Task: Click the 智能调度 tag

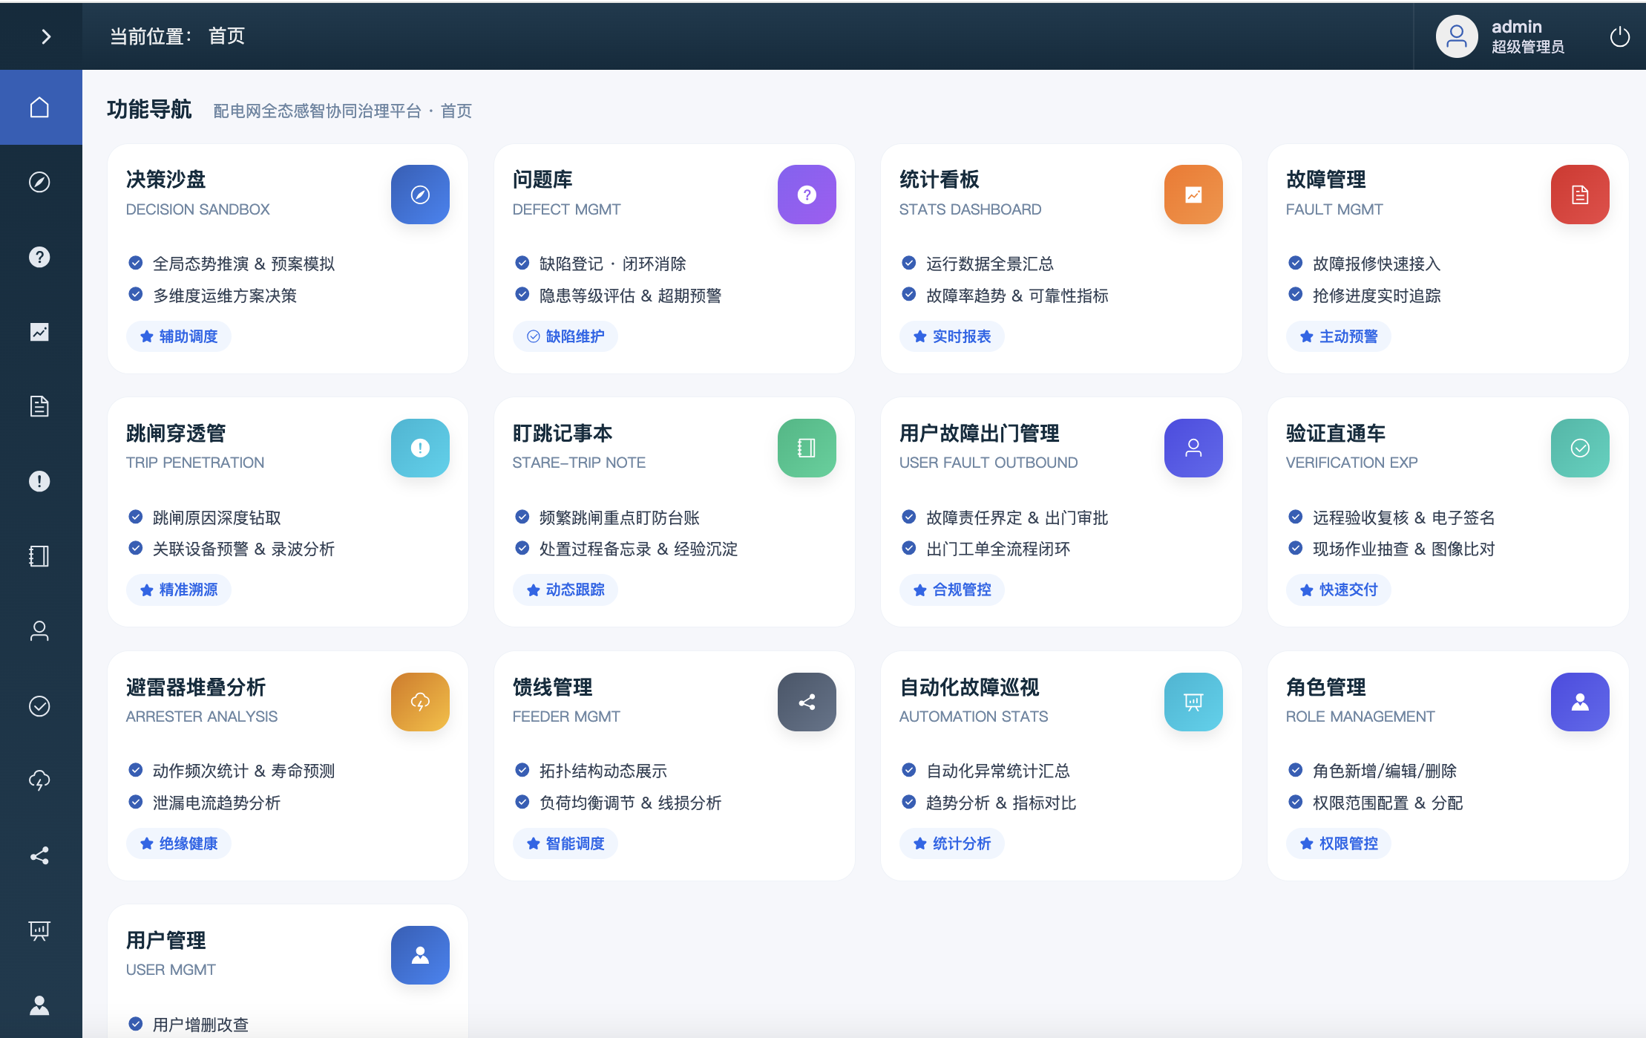Action: (565, 843)
